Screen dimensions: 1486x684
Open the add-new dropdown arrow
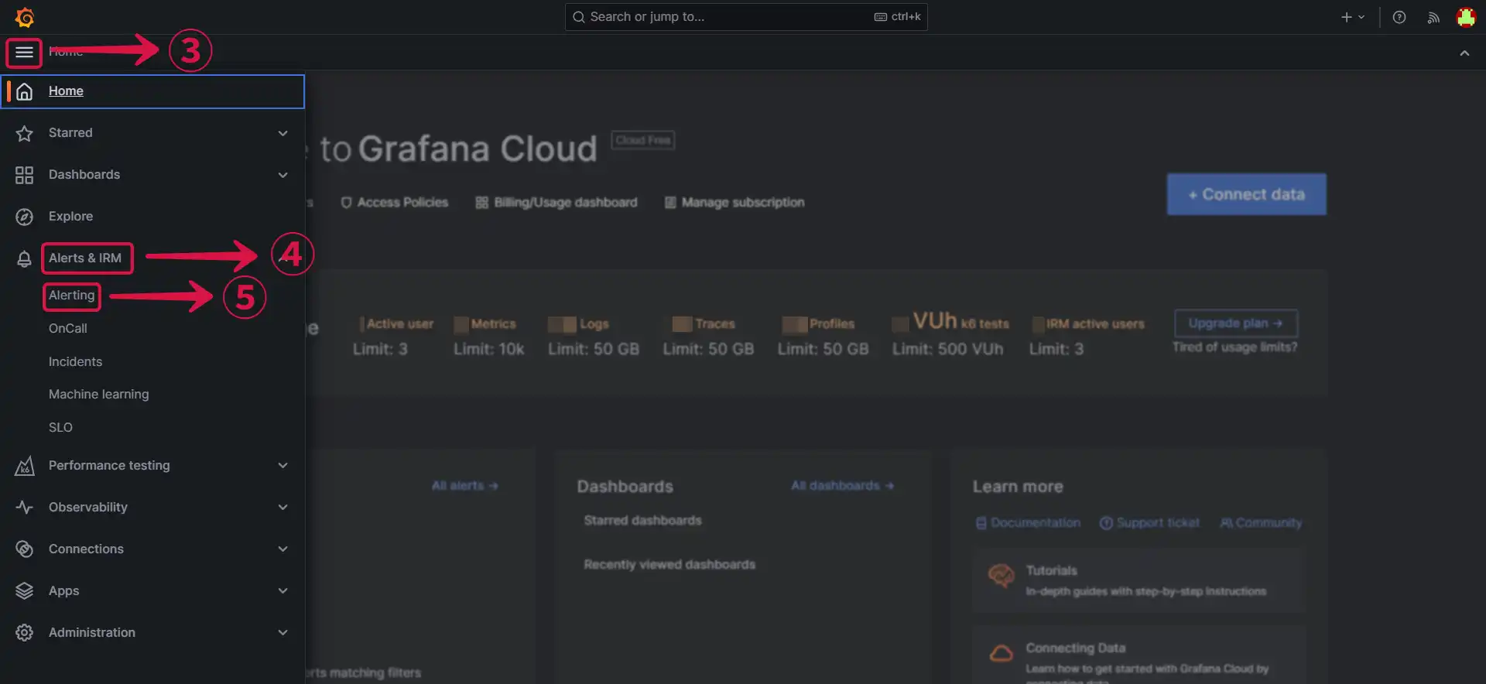(1361, 17)
